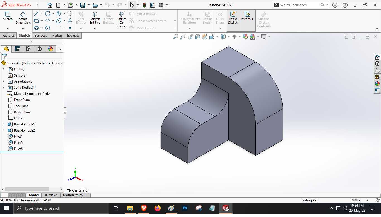The height and width of the screenshot is (217, 381).
Task: Open Appearances task pane color ball icon
Action: (x=377, y=84)
